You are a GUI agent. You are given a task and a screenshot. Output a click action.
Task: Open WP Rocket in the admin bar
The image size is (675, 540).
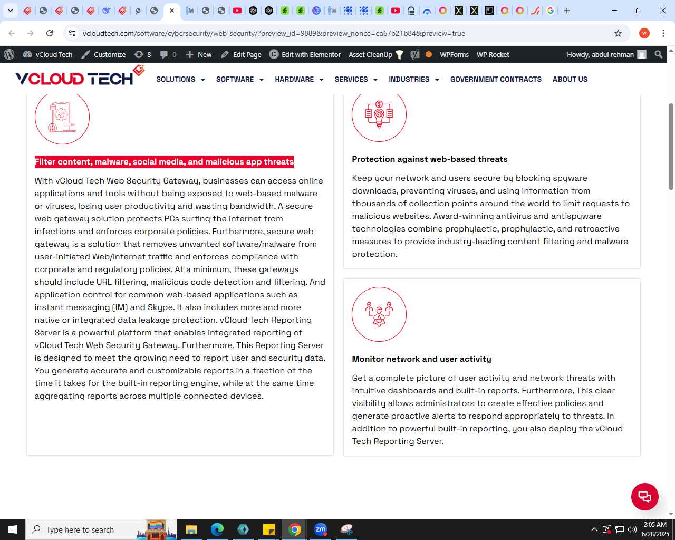[x=493, y=54]
